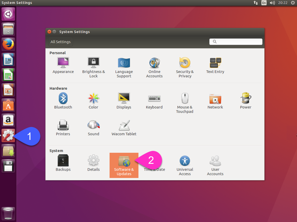The width and height of the screenshot is (297, 222).
Task: Open the En keyboard language menu
Action: 264,3
